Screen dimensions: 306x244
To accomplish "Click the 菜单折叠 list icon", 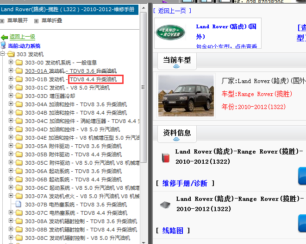I will click(x=36, y=21).
